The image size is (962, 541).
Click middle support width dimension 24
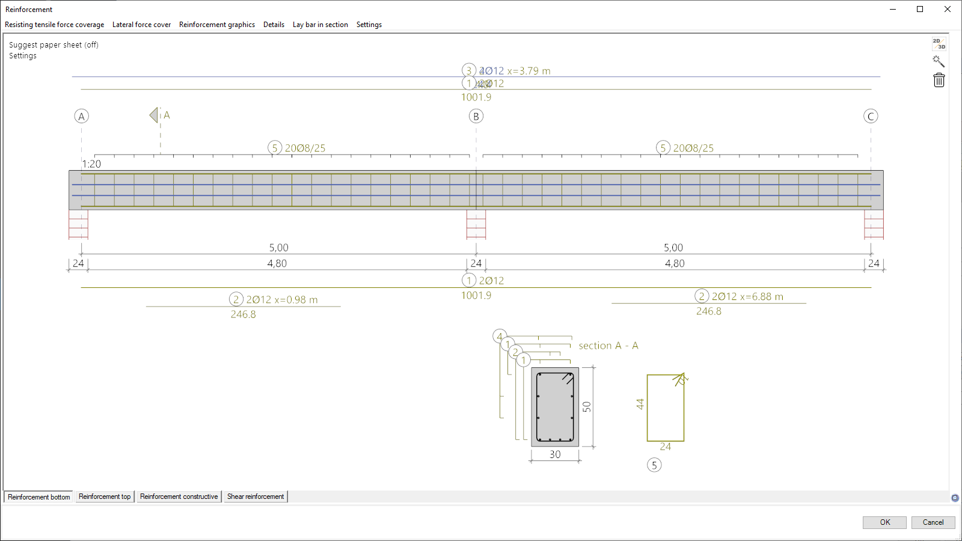coord(476,263)
